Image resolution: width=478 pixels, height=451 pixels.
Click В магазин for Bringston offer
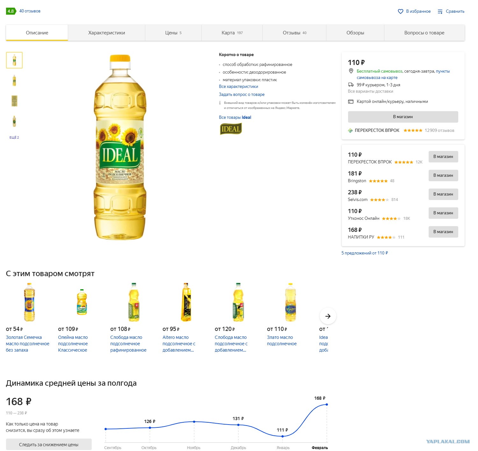tap(443, 175)
